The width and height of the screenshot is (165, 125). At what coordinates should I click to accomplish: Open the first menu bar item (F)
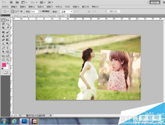5,7
